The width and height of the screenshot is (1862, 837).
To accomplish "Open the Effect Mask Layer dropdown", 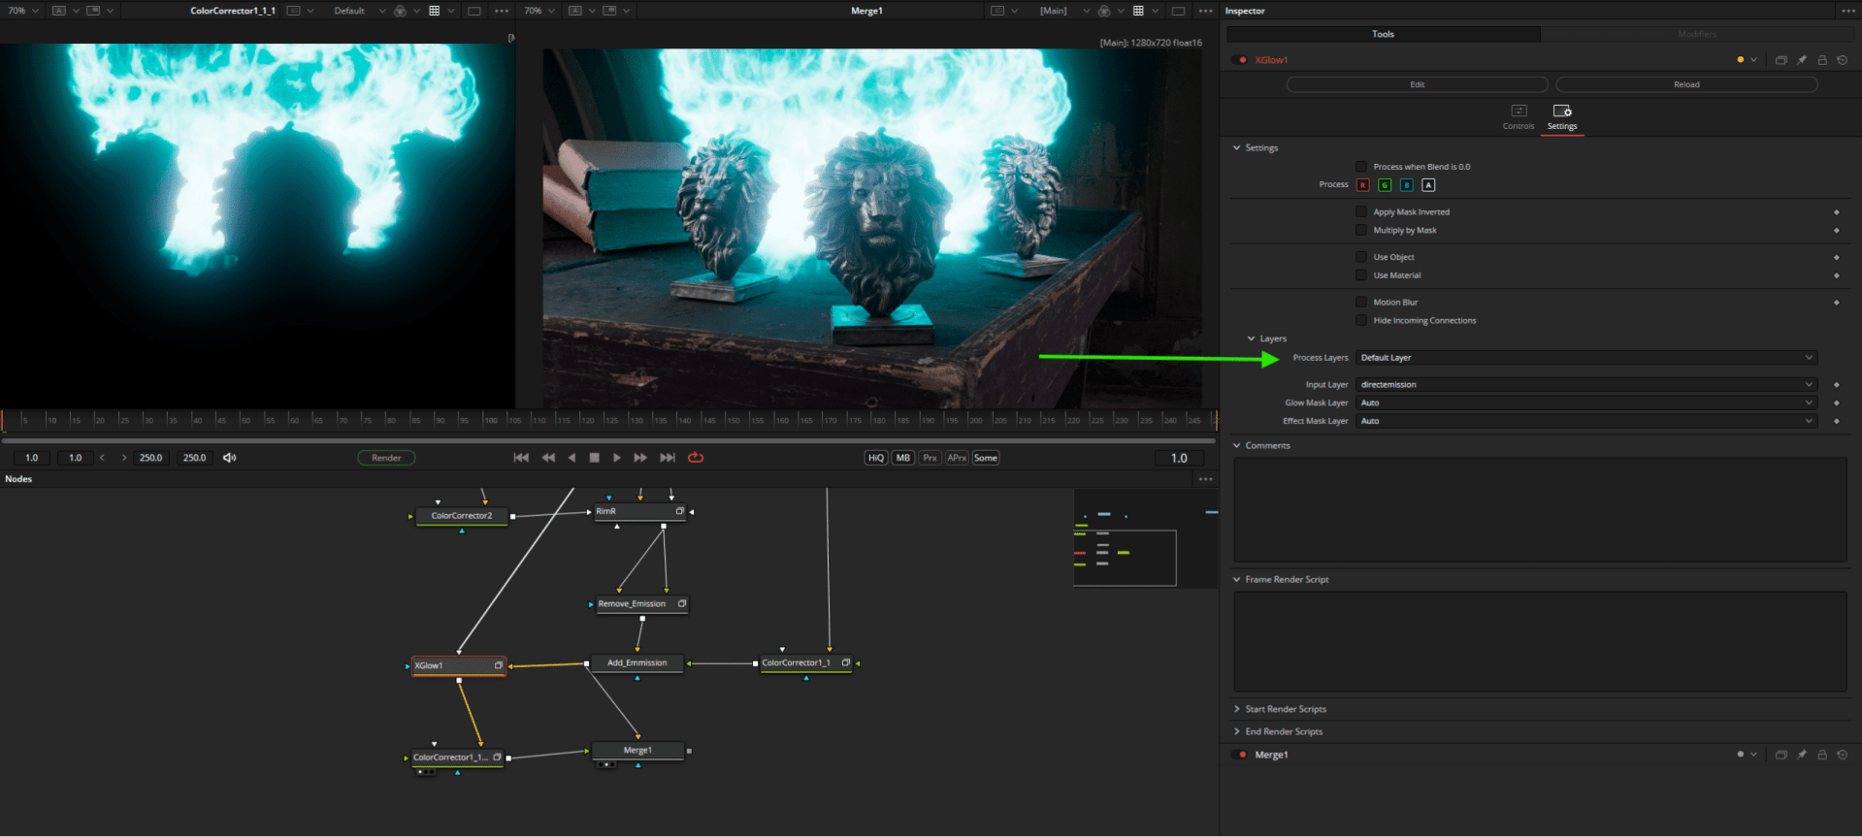I will (1586, 421).
